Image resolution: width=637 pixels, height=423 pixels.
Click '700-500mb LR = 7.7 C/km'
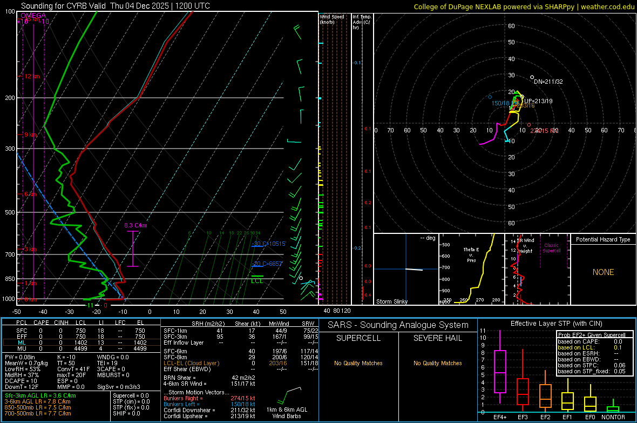tap(38, 413)
